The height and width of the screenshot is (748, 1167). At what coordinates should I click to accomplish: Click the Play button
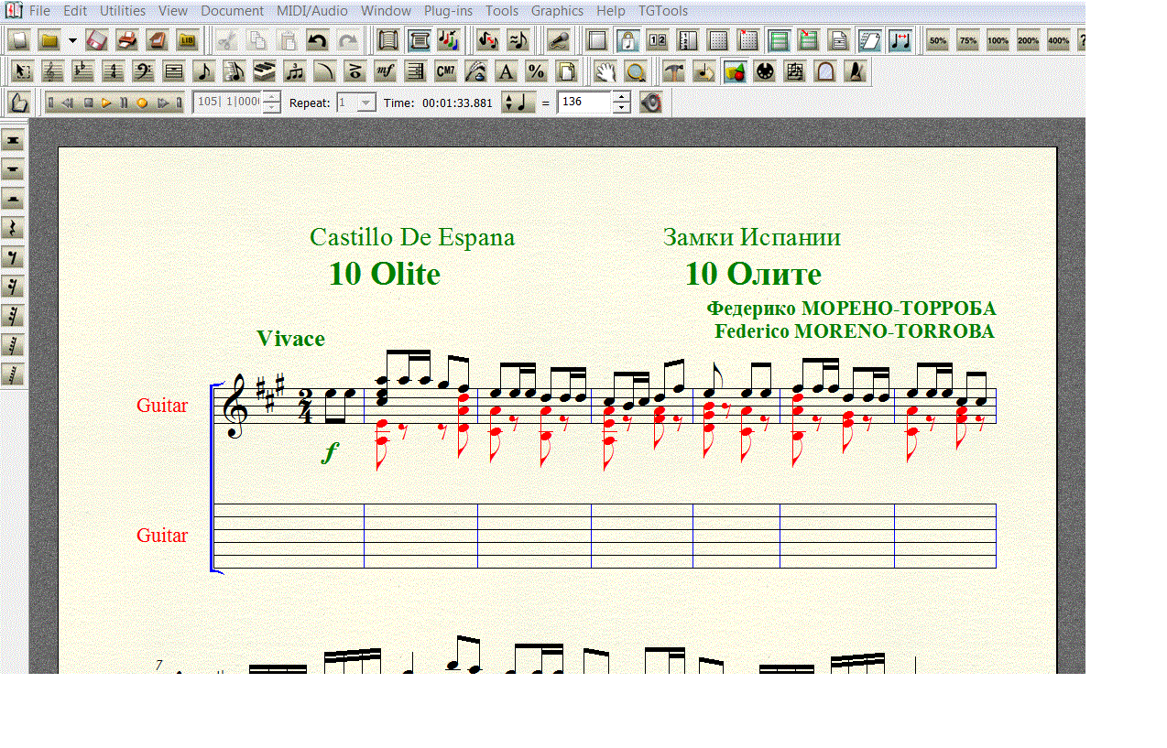click(107, 103)
